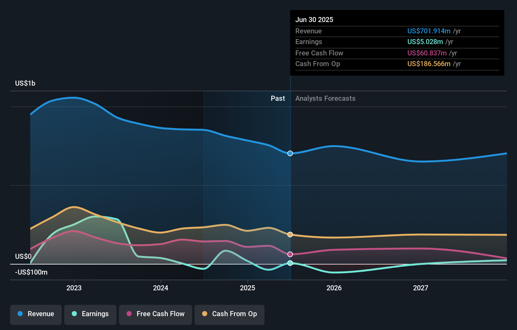Click the Past section label

(x=278, y=98)
